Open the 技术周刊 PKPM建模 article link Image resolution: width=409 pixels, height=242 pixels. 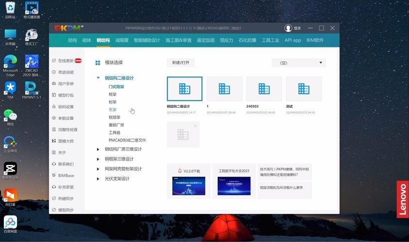[284, 172]
